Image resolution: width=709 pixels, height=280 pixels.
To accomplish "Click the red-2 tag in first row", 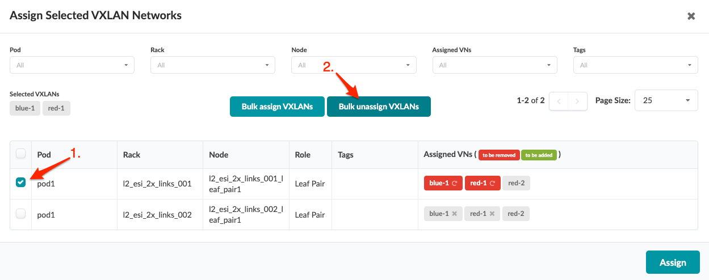I will point(516,183).
